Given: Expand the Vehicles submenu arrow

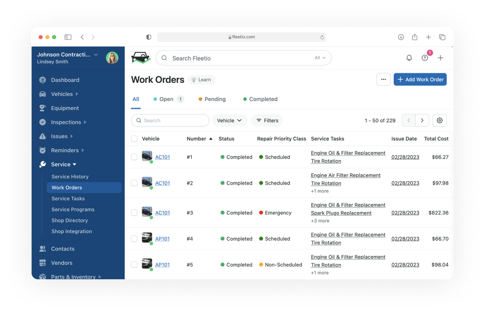Looking at the screenshot, I should tap(77, 94).
